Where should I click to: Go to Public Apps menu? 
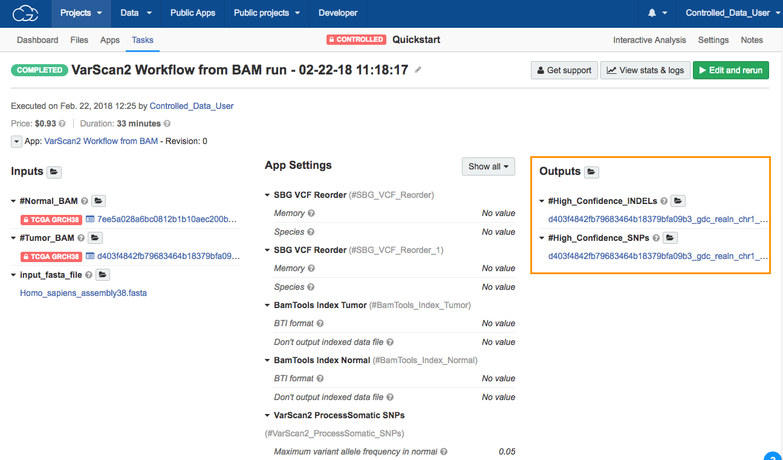[193, 13]
